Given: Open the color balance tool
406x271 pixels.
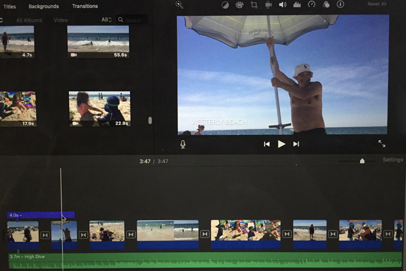Looking at the screenshot, I should tap(225, 5).
